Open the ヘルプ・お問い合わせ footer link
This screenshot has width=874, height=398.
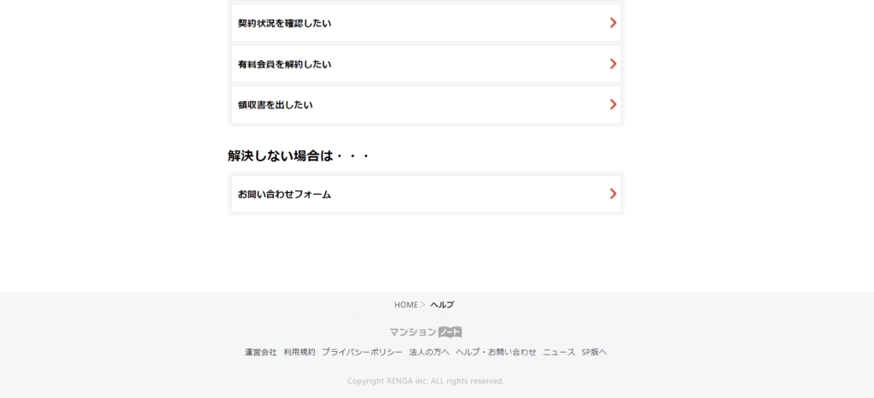point(496,352)
